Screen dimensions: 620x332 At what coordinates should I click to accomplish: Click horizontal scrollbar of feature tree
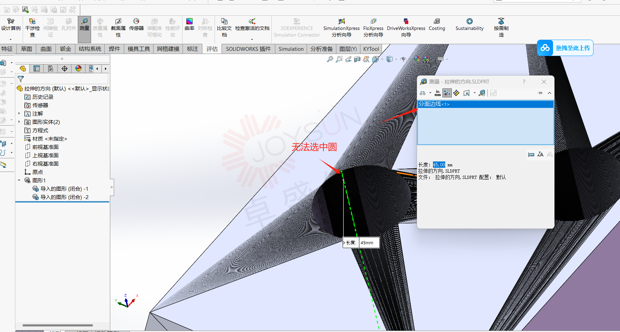[58, 325]
